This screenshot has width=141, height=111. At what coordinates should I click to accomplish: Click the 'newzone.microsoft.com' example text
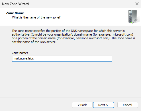pyautogui.click(x=92, y=38)
